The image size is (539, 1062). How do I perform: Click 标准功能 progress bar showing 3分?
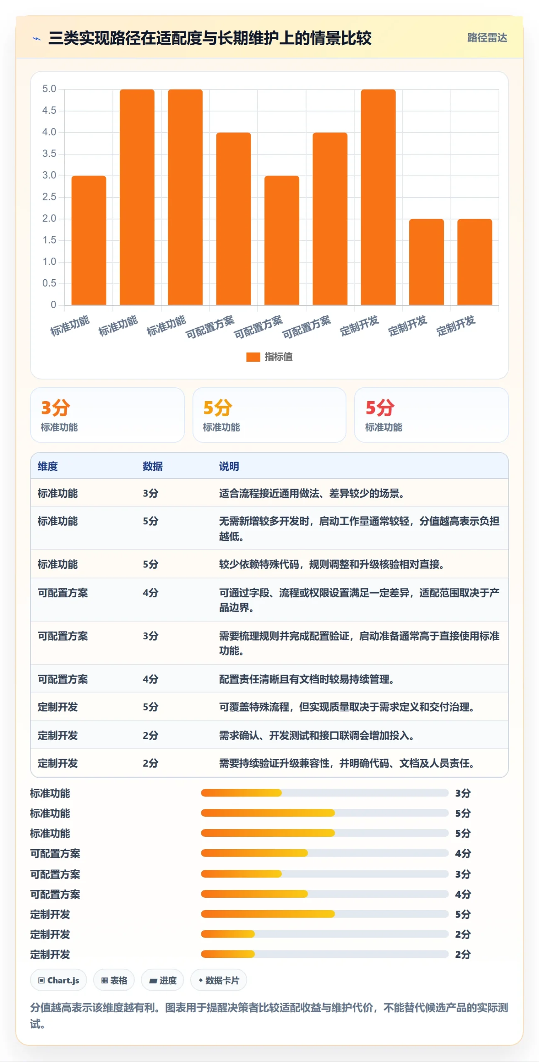(324, 793)
